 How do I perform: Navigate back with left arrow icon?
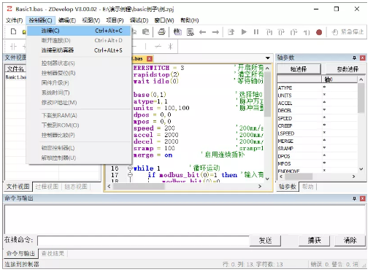click(203, 32)
